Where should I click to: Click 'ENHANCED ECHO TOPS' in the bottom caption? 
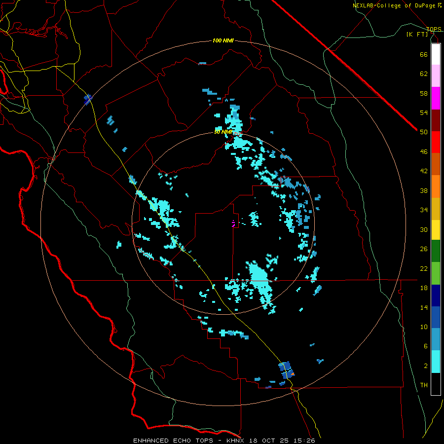coord(173,441)
